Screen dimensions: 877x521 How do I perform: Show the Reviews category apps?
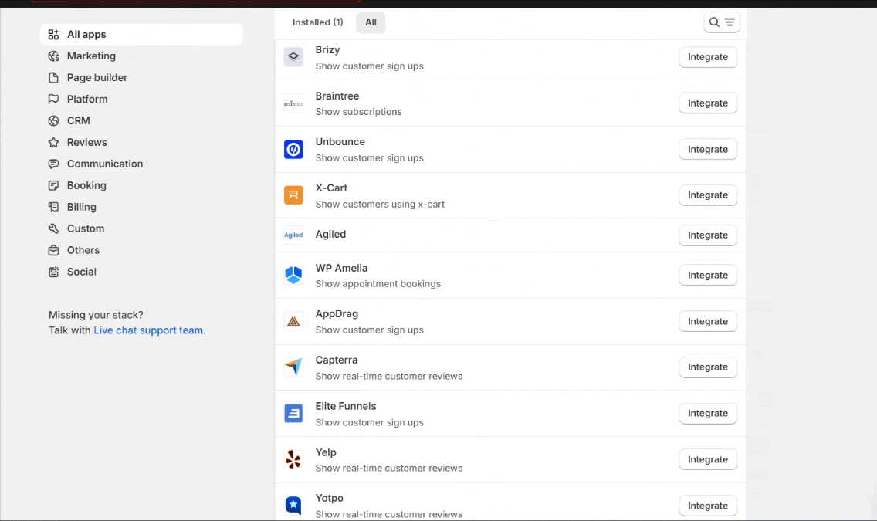(x=87, y=143)
